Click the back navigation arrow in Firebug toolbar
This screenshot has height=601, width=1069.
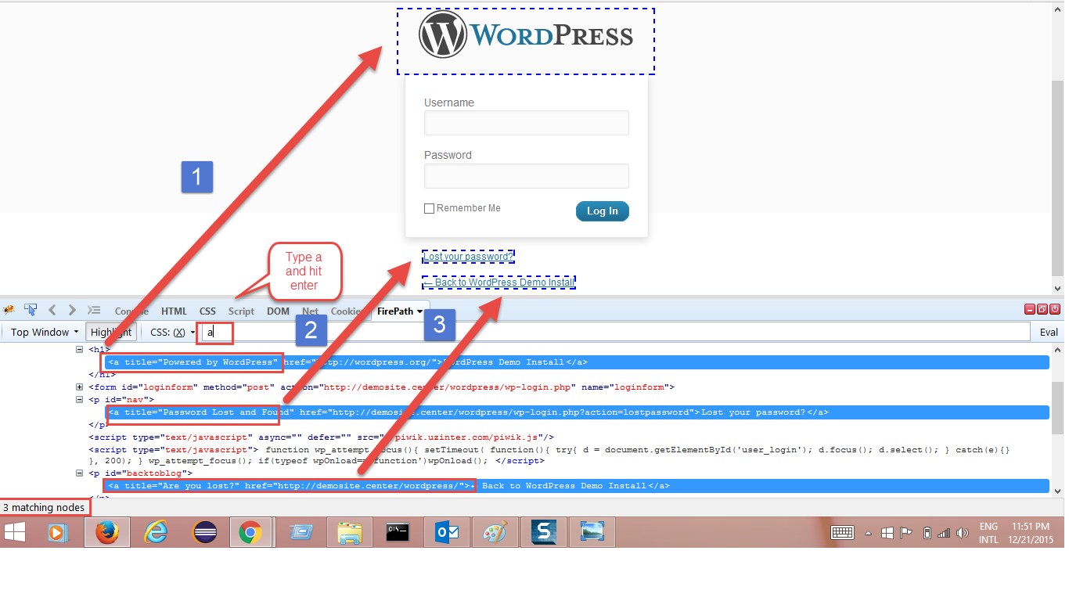pyautogui.click(x=51, y=310)
